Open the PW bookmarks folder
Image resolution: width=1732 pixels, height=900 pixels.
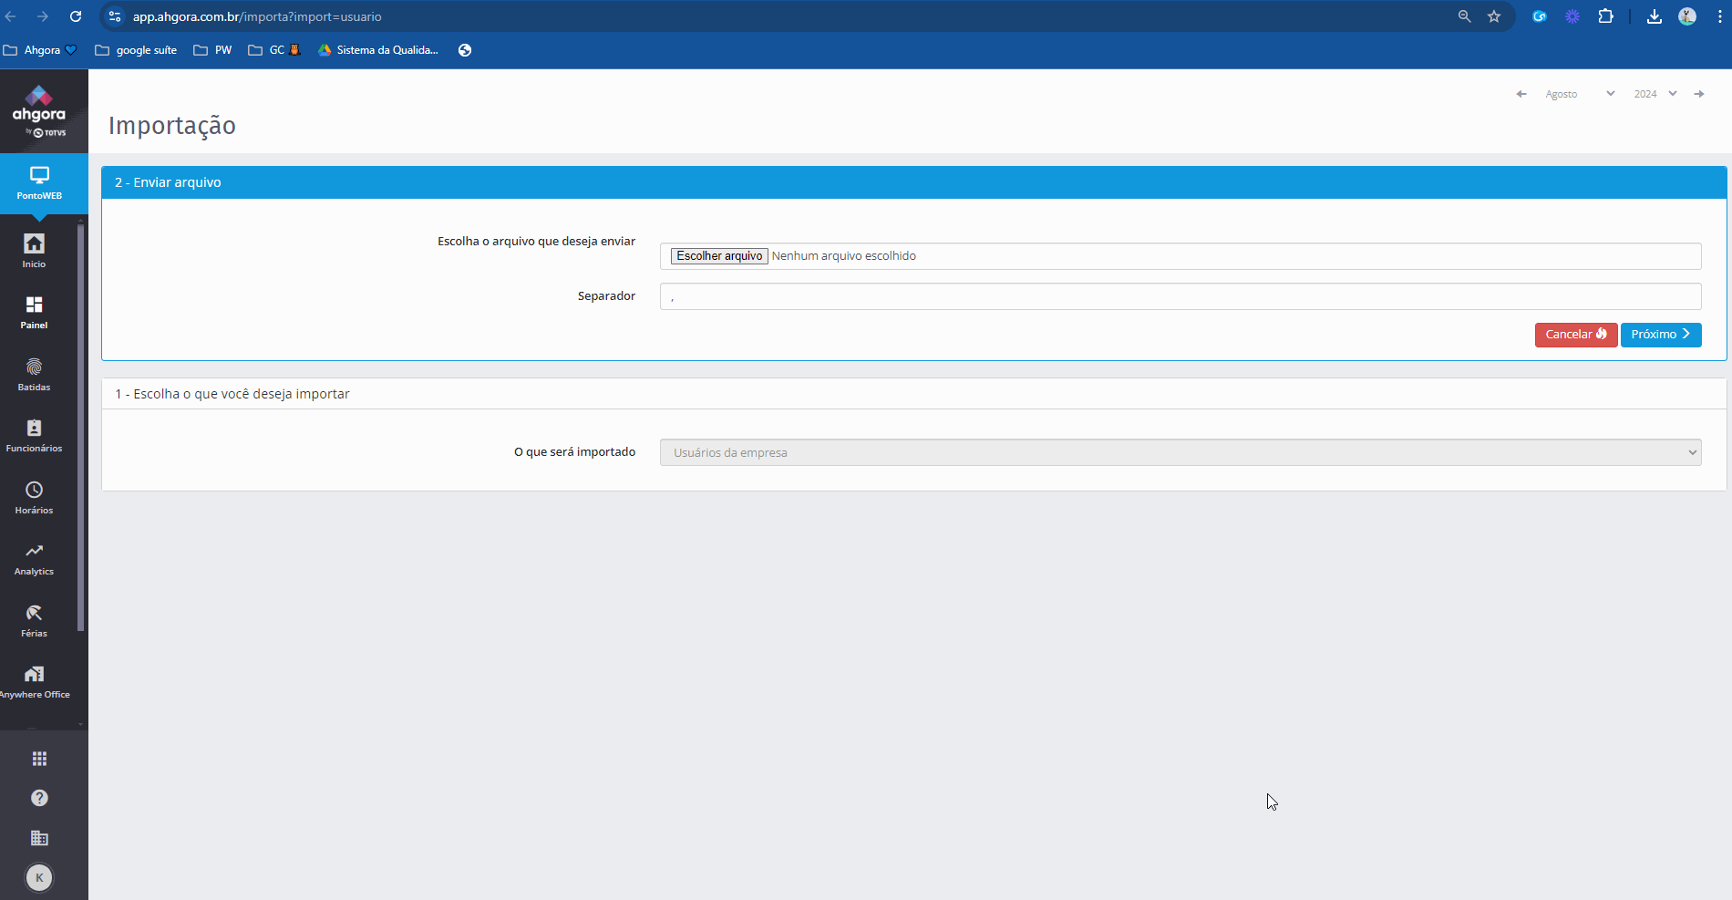click(212, 50)
